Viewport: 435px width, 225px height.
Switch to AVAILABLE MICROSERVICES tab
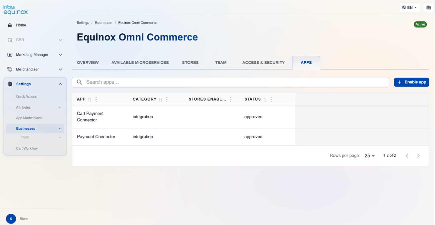140,63
